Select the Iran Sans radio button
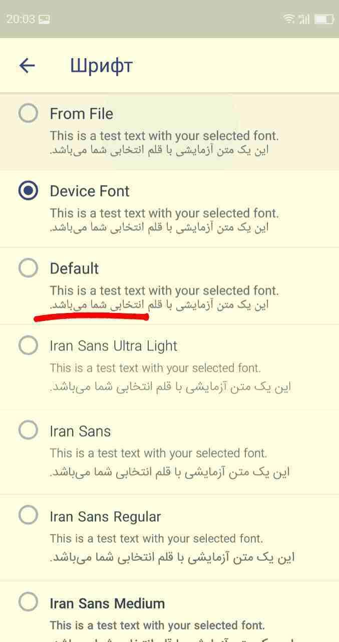Viewport: 339px width, 642px height. click(x=28, y=430)
